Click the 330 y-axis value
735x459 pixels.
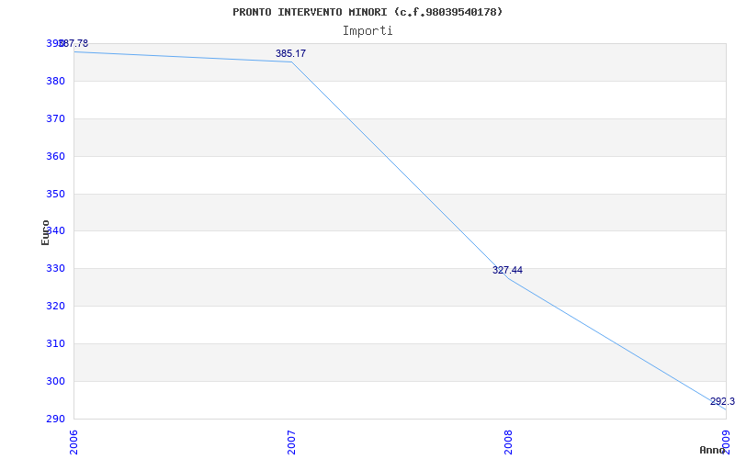(55, 268)
